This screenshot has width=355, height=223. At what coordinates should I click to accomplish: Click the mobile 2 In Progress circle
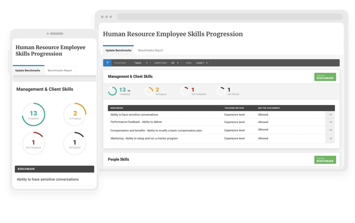point(75,114)
